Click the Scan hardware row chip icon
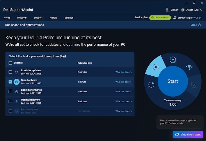Image resolution: width=206 pixels, height=141 pixels. pos(17,82)
